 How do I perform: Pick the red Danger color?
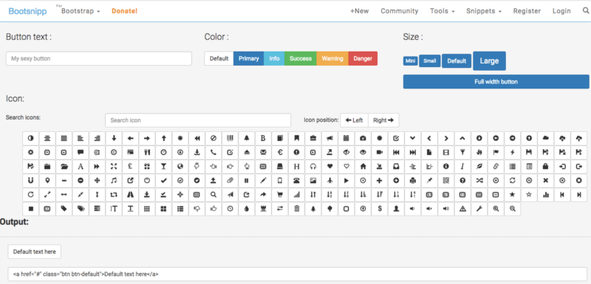pos(363,59)
